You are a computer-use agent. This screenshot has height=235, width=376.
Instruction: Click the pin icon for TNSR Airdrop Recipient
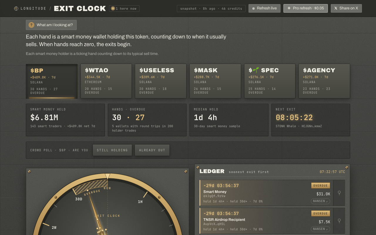click(339, 221)
